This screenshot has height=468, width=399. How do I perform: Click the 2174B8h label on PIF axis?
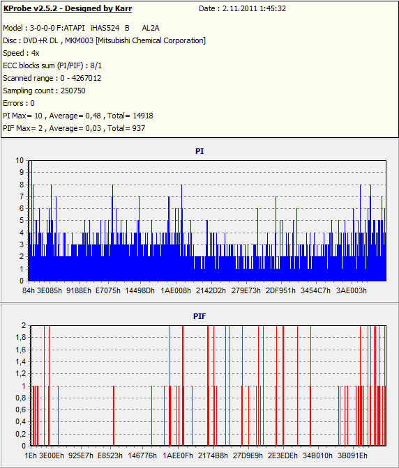[213, 455]
